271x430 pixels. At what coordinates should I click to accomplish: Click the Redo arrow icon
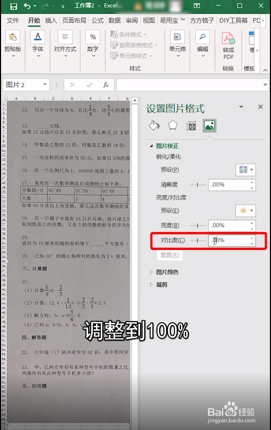click(45, 6)
